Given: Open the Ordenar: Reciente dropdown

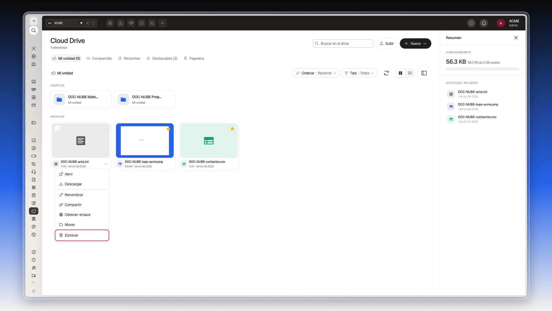Looking at the screenshot, I should [x=316, y=73].
